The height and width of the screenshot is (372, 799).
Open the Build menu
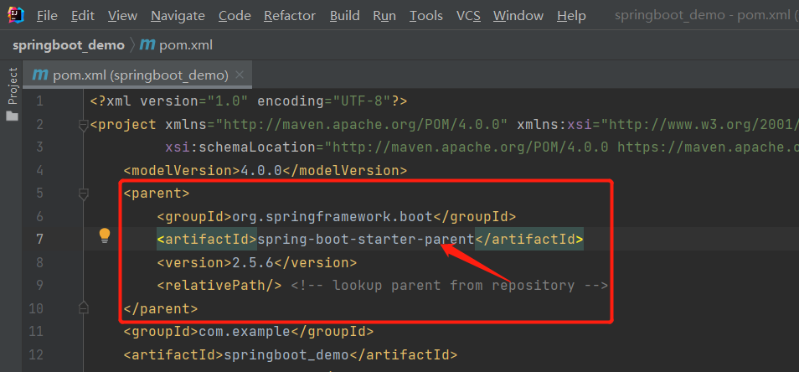pyautogui.click(x=344, y=16)
